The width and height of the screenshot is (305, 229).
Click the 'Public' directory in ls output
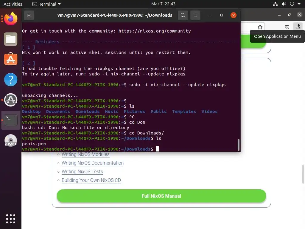click(158, 112)
